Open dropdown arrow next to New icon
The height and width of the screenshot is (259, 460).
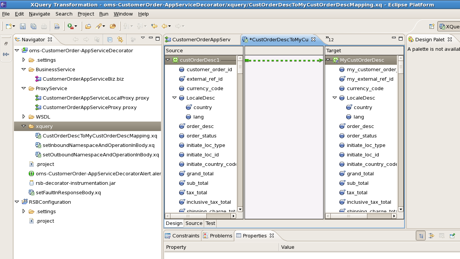click(14, 27)
